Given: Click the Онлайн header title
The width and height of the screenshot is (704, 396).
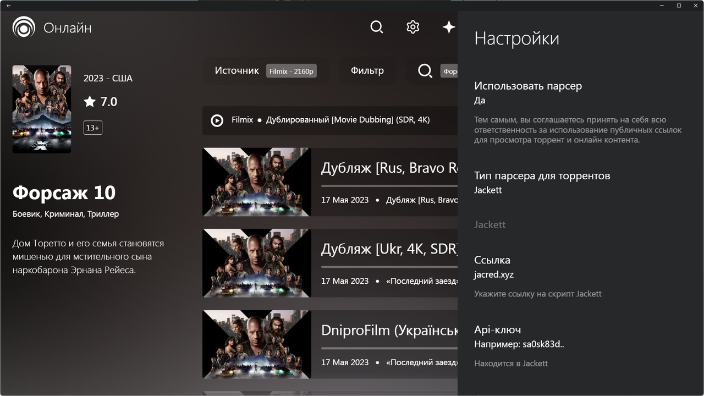Looking at the screenshot, I should (68, 28).
